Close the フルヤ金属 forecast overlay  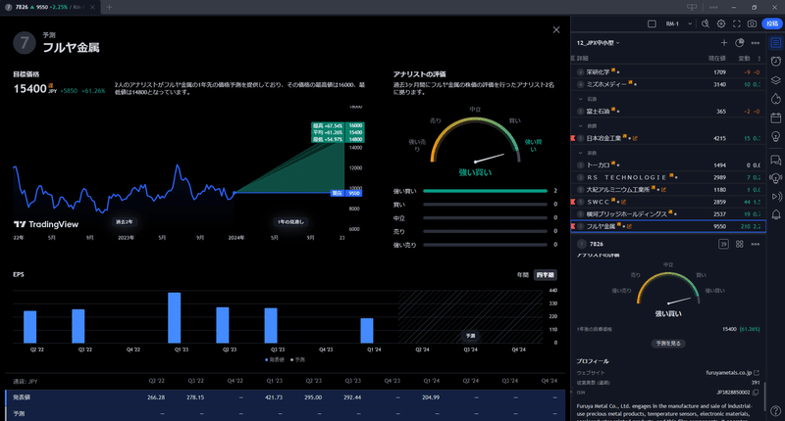click(x=556, y=30)
